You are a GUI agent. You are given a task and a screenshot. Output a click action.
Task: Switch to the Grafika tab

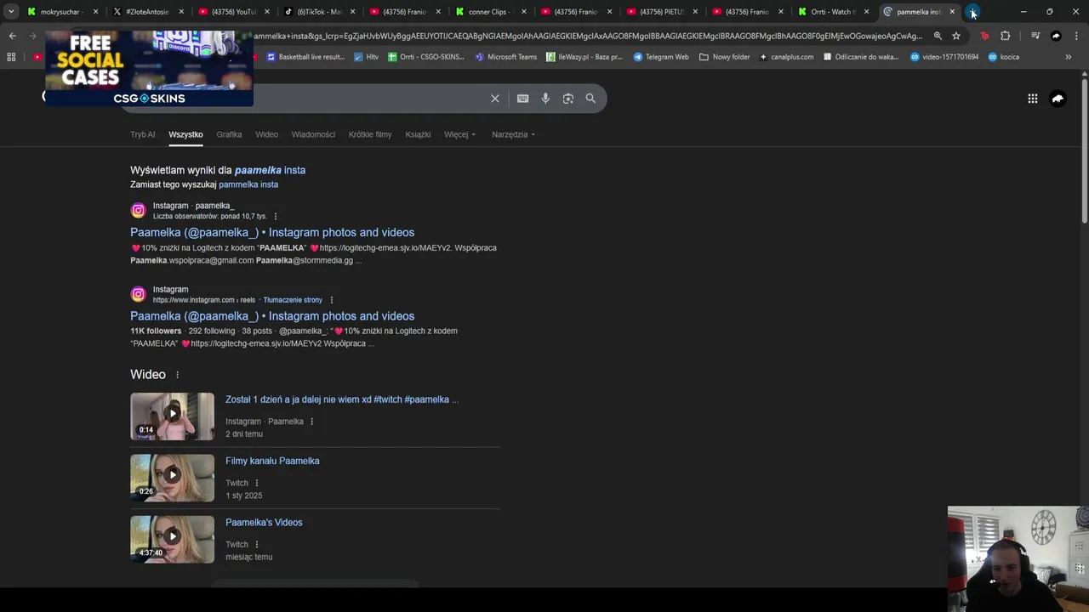229,134
